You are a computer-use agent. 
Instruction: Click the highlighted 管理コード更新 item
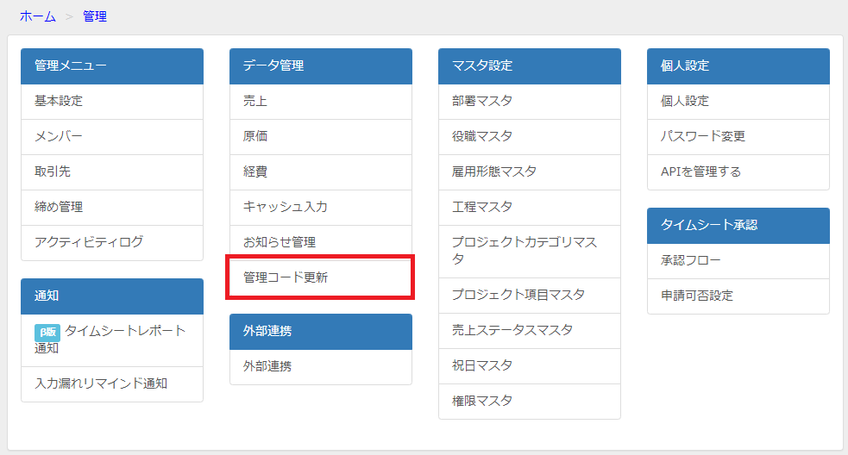[x=321, y=277]
